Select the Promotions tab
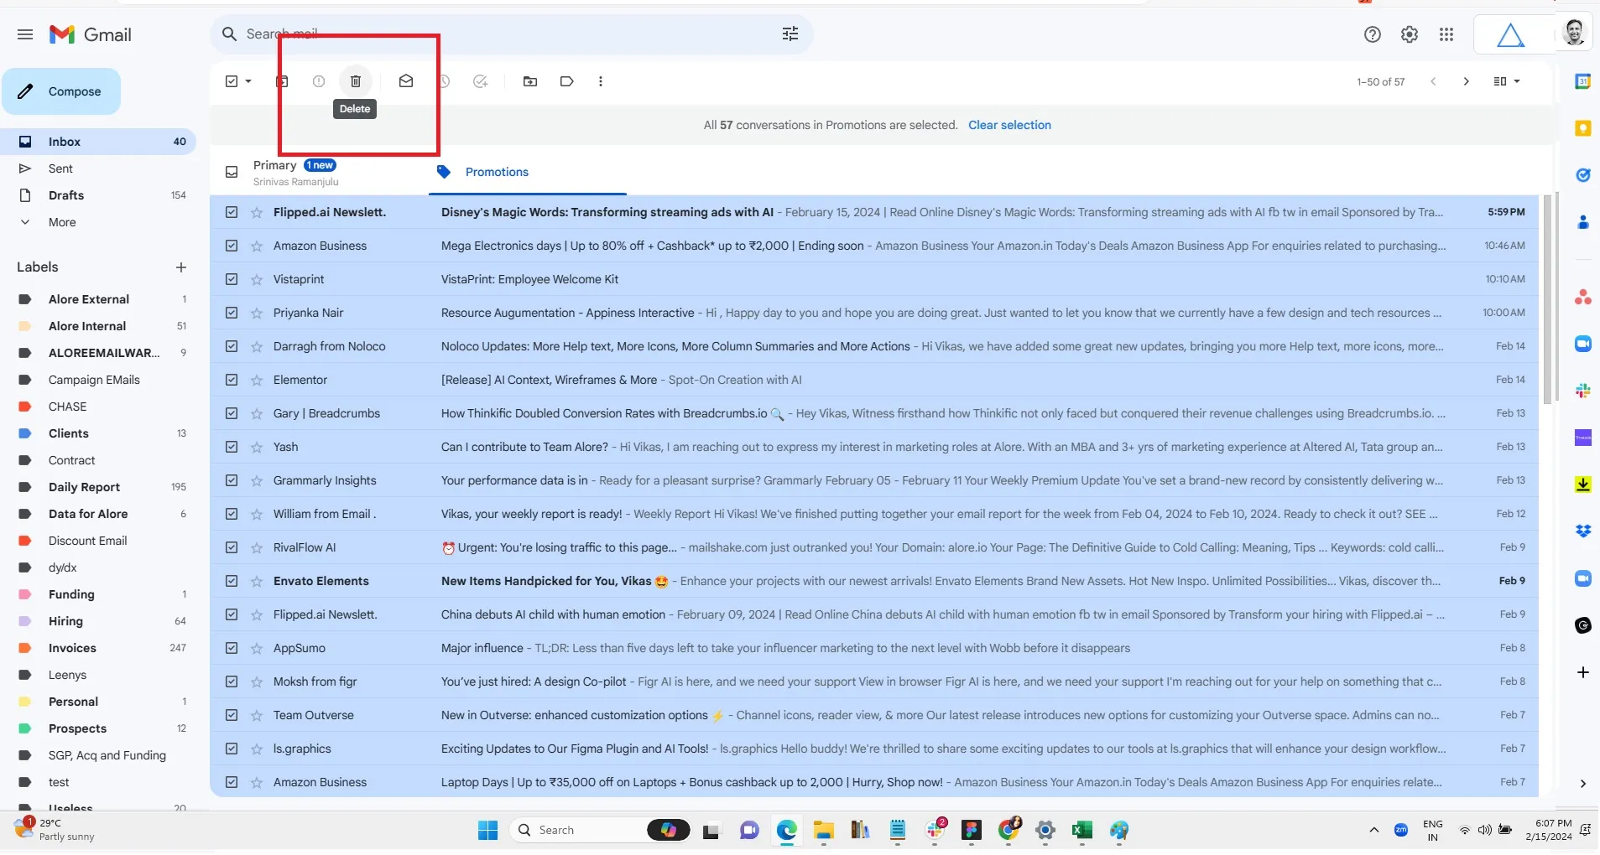Image resolution: width=1600 pixels, height=855 pixels. (x=527, y=172)
